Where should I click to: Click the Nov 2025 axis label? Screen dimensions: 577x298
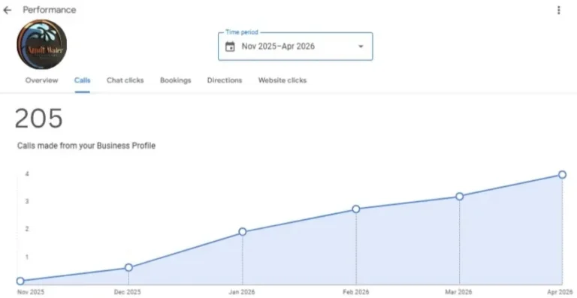[x=30, y=293]
